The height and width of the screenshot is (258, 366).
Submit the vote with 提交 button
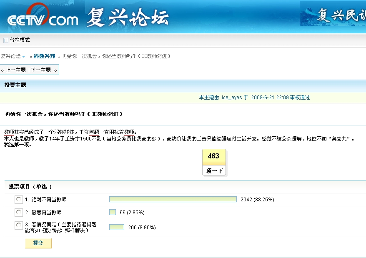[38, 243]
